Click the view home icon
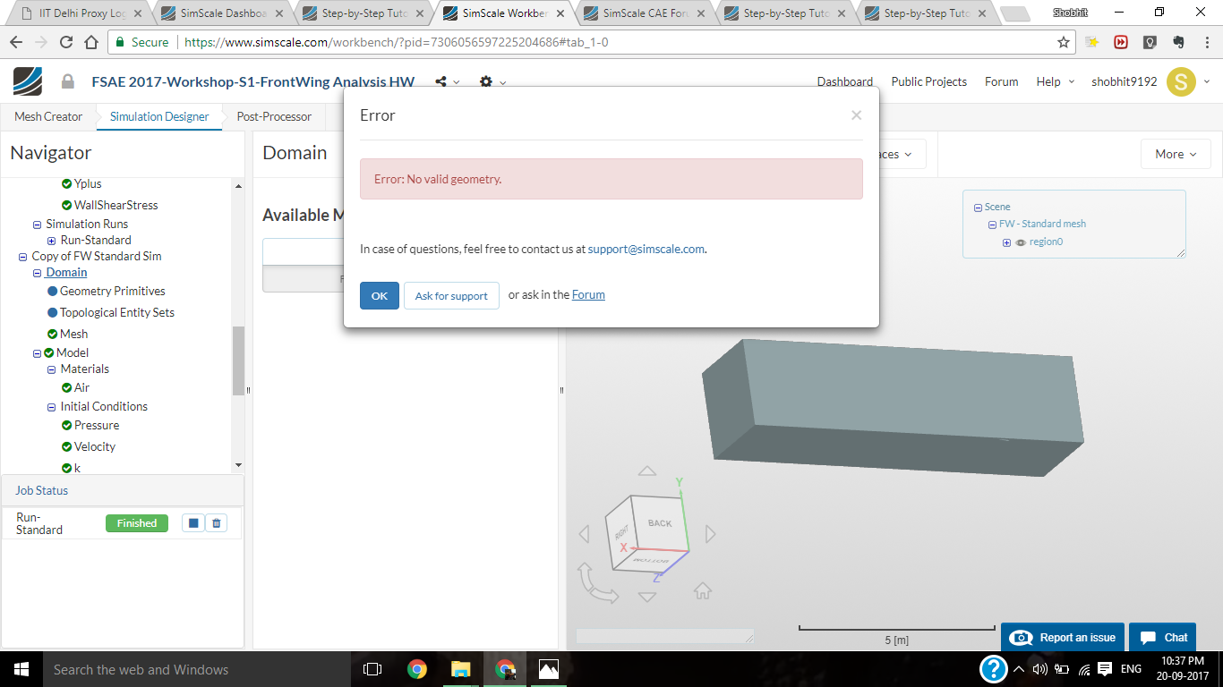 coord(703,590)
